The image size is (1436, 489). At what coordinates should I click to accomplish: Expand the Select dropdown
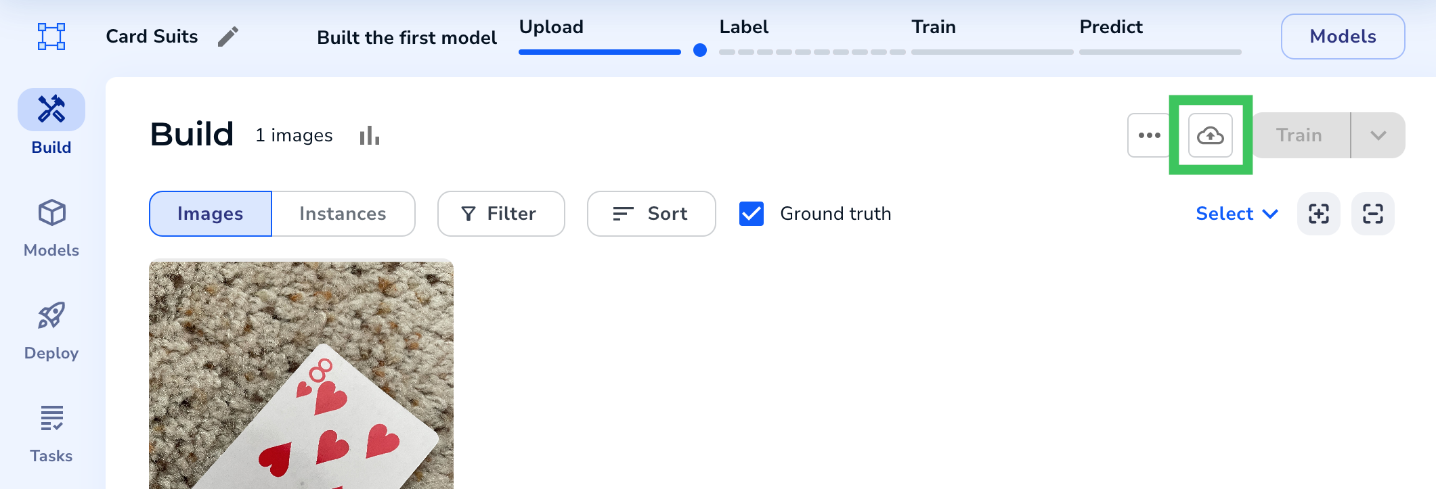click(x=1237, y=214)
